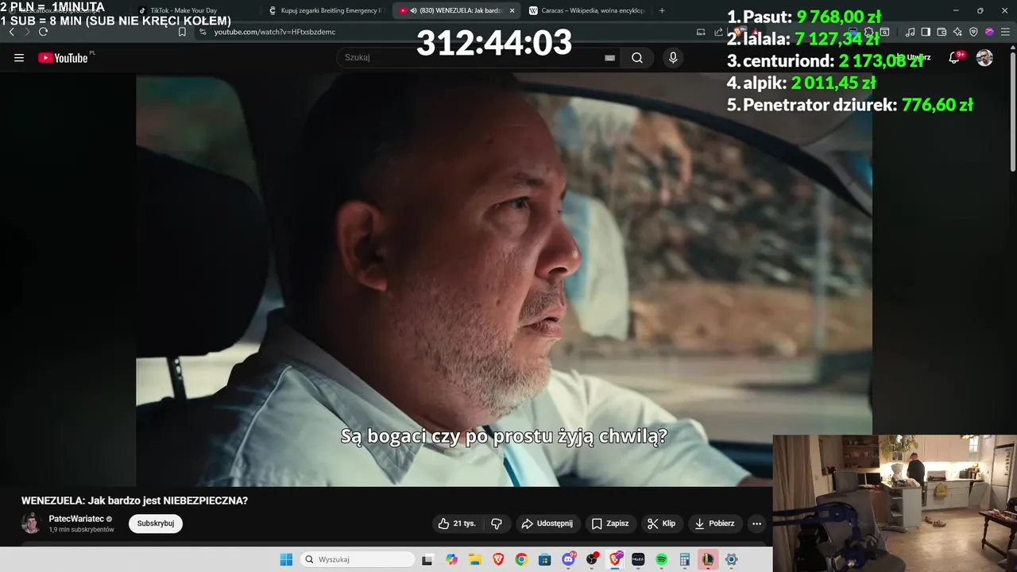1017x572 pixels.
Task: Close the WENEZUELA YouTube tab
Action: (512, 10)
